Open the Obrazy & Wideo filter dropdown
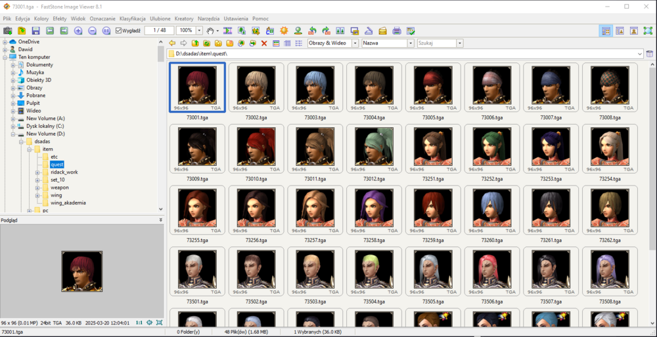Image resolution: width=657 pixels, height=337 pixels. [x=355, y=43]
